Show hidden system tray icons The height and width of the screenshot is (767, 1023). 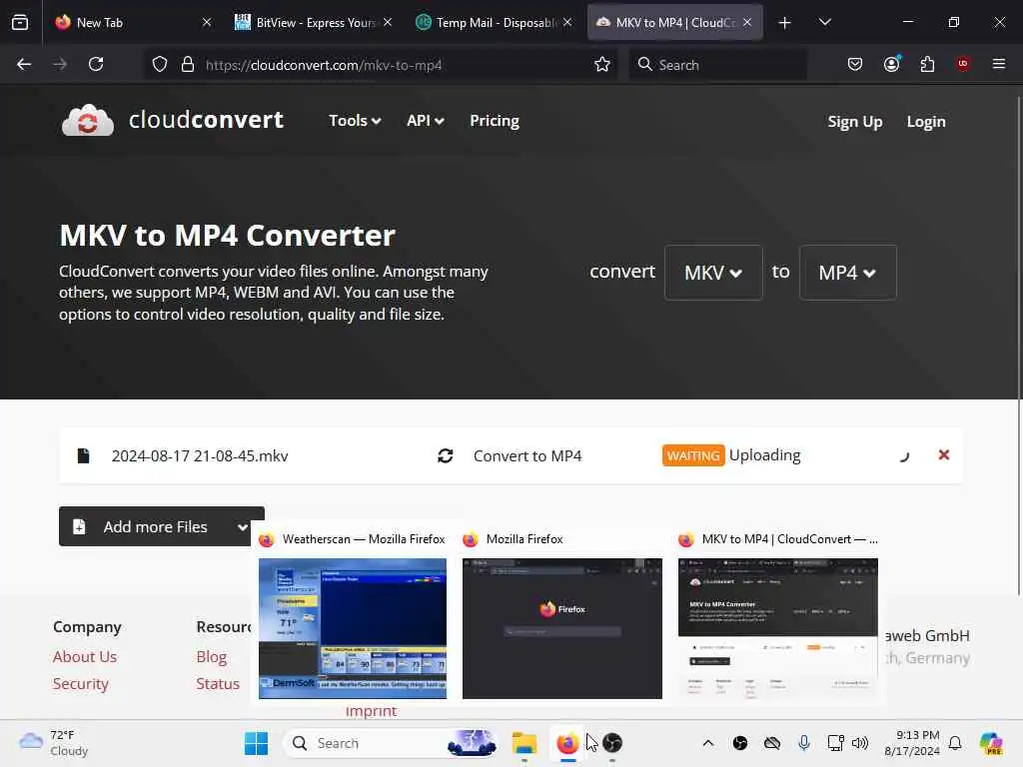tap(708, 743)
